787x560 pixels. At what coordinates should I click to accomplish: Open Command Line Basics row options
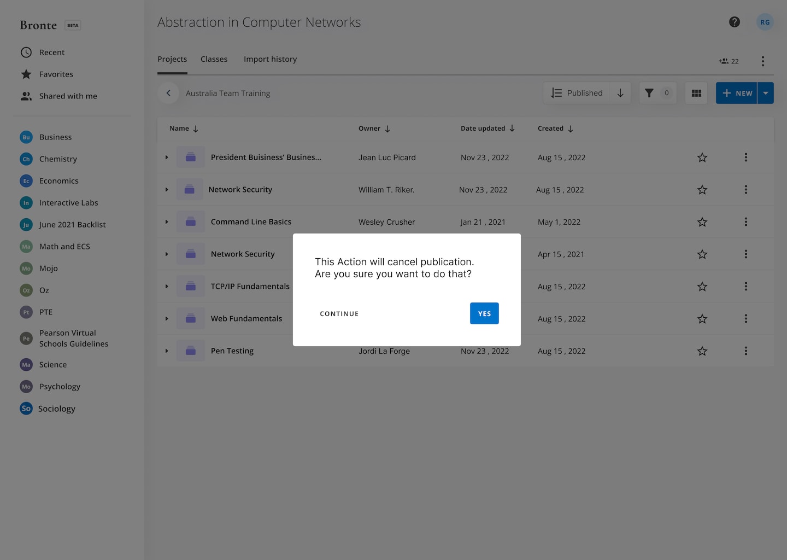[745, 222]
